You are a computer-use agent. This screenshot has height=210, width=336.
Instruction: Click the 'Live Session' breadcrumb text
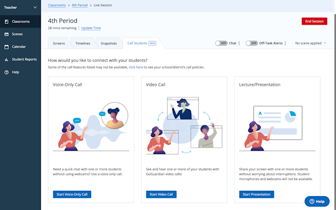(x=103, y=5)
